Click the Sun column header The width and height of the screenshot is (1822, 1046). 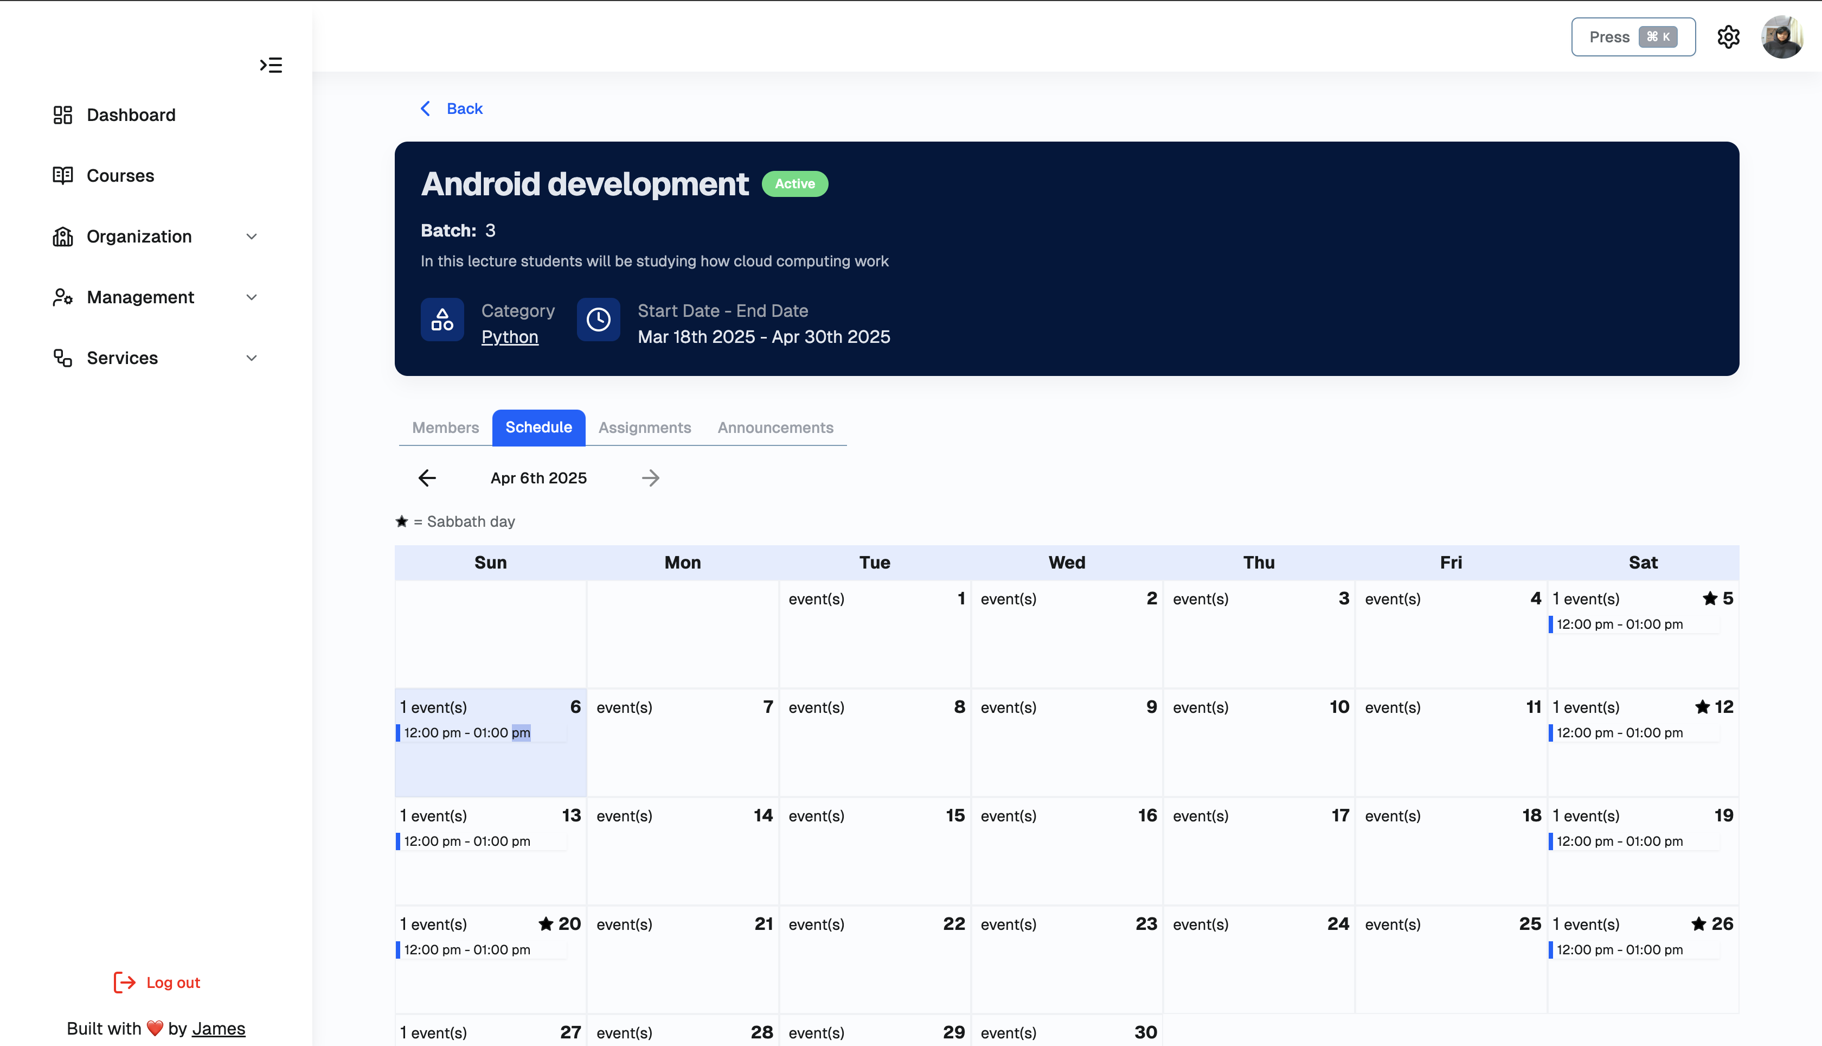(x=490, y=563)
